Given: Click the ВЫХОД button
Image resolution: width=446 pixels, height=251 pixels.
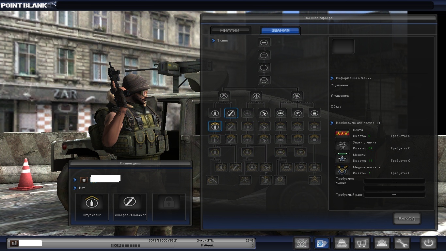Looking at the screenshot, I should point(407,219).
